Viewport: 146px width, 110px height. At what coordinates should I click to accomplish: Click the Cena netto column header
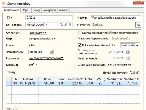[x=75, y=79]
